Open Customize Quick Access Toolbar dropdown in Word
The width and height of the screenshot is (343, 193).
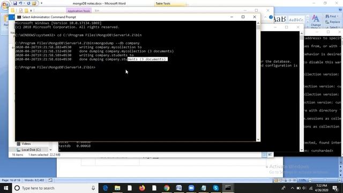pyautogui.click(x=42, y=3)
